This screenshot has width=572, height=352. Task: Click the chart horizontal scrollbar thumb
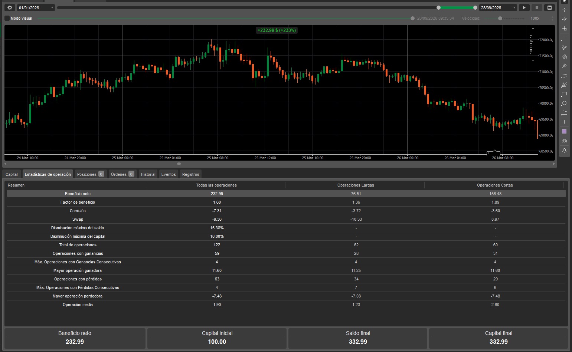[x=179, y=164]
